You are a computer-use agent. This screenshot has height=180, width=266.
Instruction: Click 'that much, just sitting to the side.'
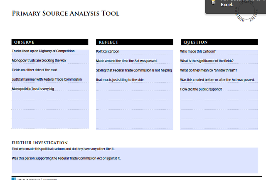tap(120, 80)
